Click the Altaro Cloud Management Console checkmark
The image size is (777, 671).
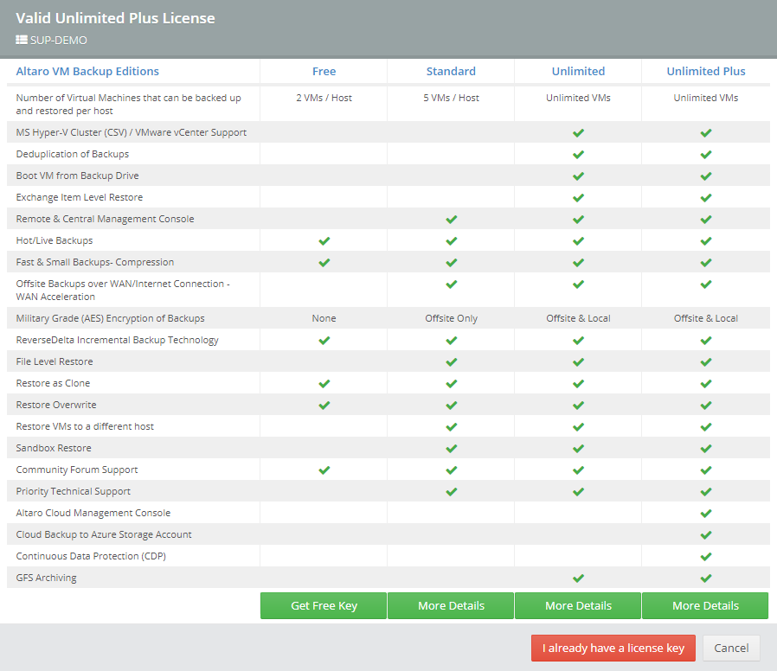click(x=705, y=513)
